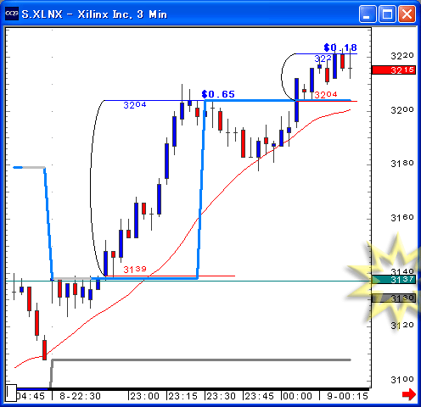Click the 3200 price scale label
421x407 pixels.
coord(402,109)
